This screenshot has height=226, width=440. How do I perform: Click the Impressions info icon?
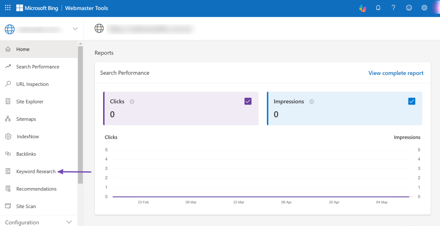tap(311, 102)
